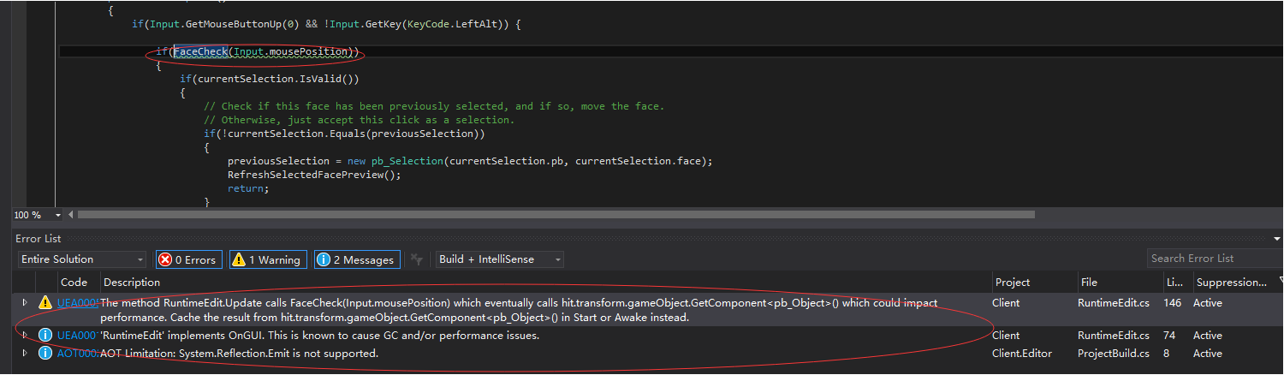This screenshot has width=1284, height=375.
Task: Sort by the Description column header
Action: (132, 282)
